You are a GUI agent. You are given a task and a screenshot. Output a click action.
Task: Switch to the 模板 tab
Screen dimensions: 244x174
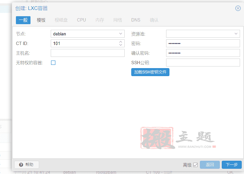[41, 20]
